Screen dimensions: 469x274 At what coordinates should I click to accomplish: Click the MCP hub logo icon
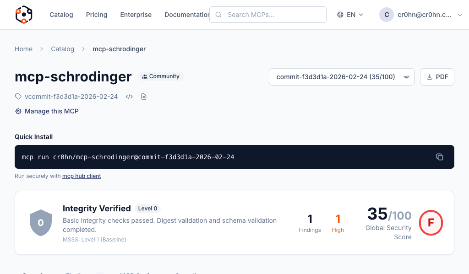[x=24, y=15]
